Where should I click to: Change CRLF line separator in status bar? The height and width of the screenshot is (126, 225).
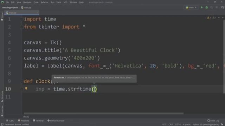[x=171, y=125]
